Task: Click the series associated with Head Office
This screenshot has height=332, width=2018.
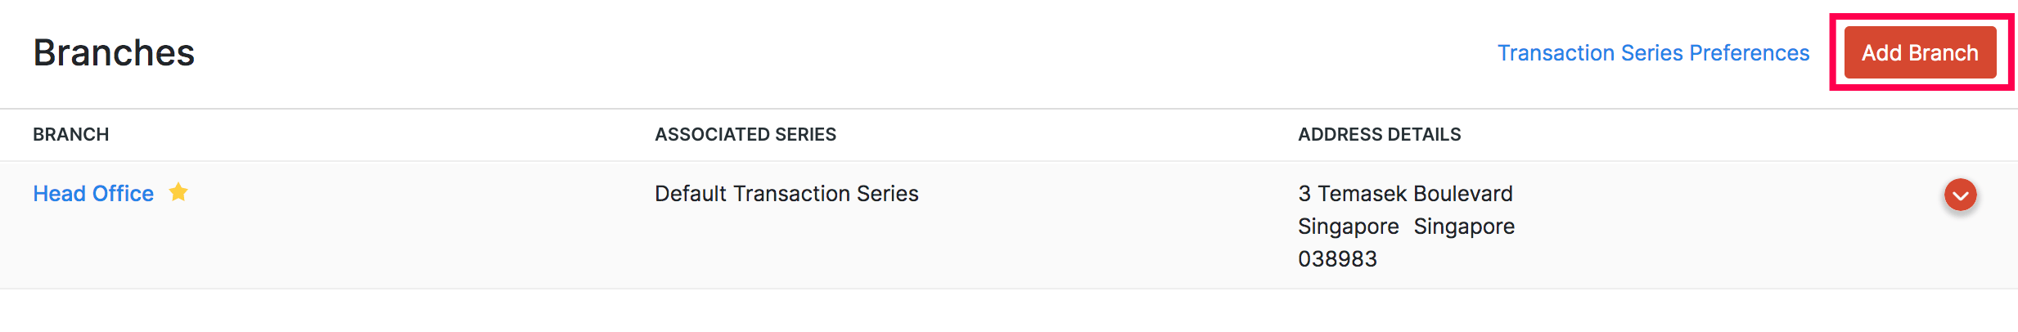Action: (786, 194)
